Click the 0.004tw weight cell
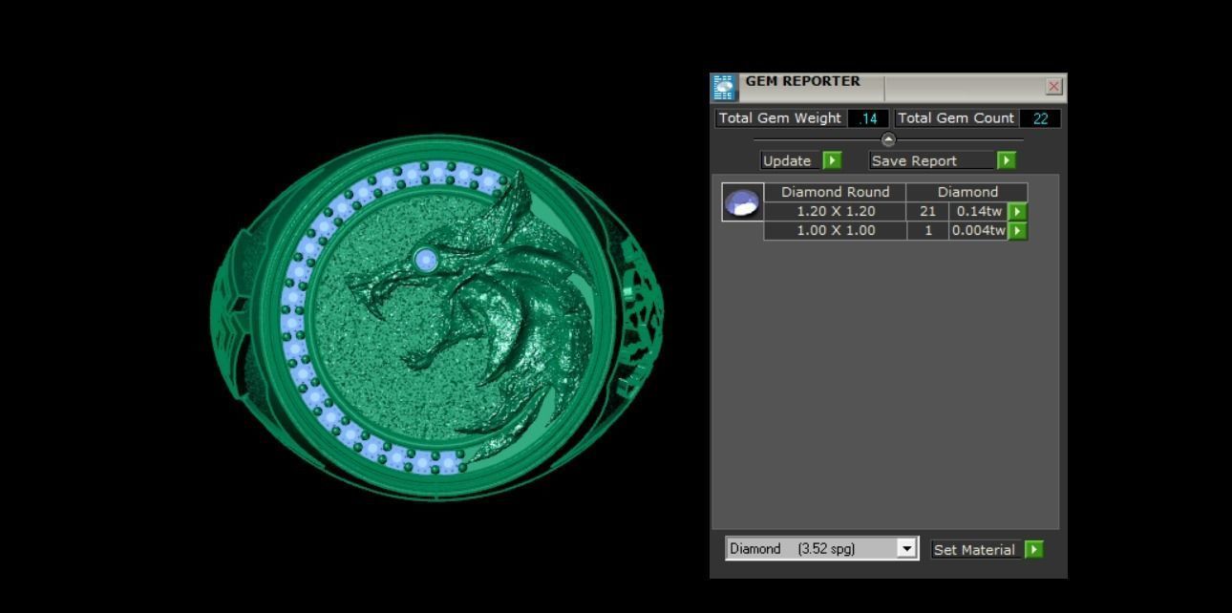The width and height of the screenshot is (1232, 613). 978,230
